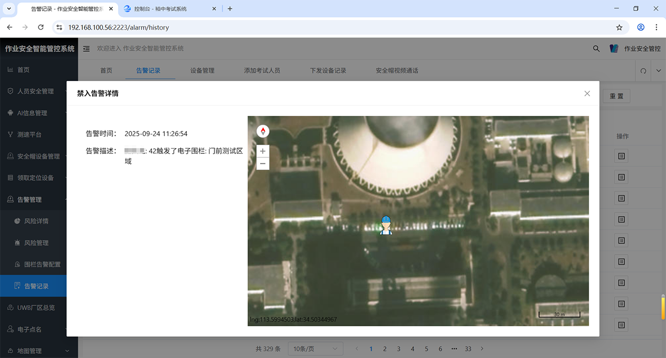The width and height of the screenshot is (666, 358).
Task: Click the 重置 button
Action: pyautogui.click(x=617, y=96)
